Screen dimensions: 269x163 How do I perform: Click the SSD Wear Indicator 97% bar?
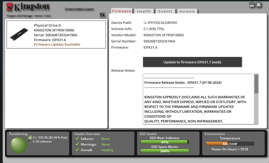click(x=165, y=142)
